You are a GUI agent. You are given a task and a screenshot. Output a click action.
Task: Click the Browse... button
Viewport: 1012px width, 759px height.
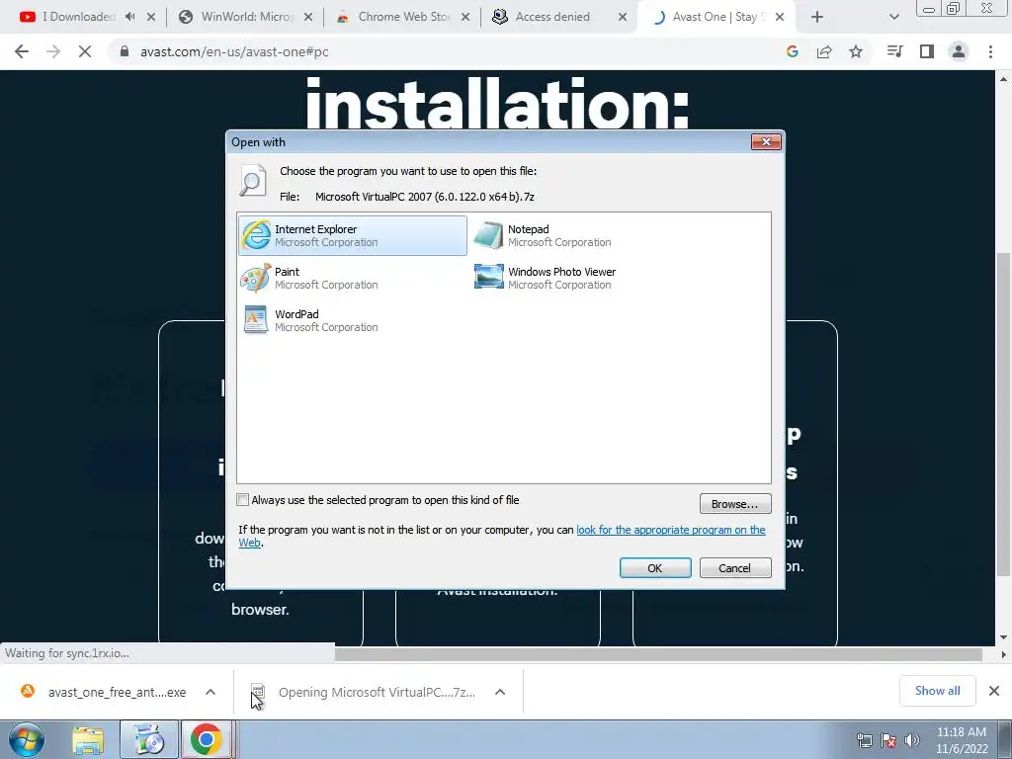click(x=735, y=503)
